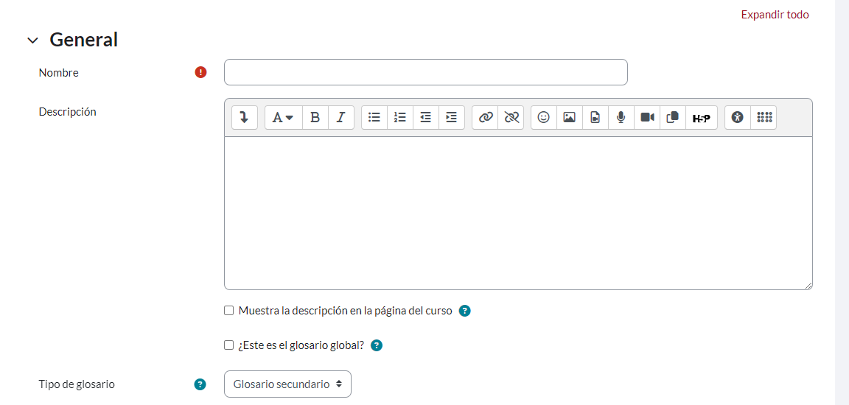Screen dimensions: 849x405
Task: Show help for 'Tipo de glosario'
Action: (200, 384)
